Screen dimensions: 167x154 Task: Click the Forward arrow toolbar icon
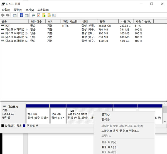[8, 15]
